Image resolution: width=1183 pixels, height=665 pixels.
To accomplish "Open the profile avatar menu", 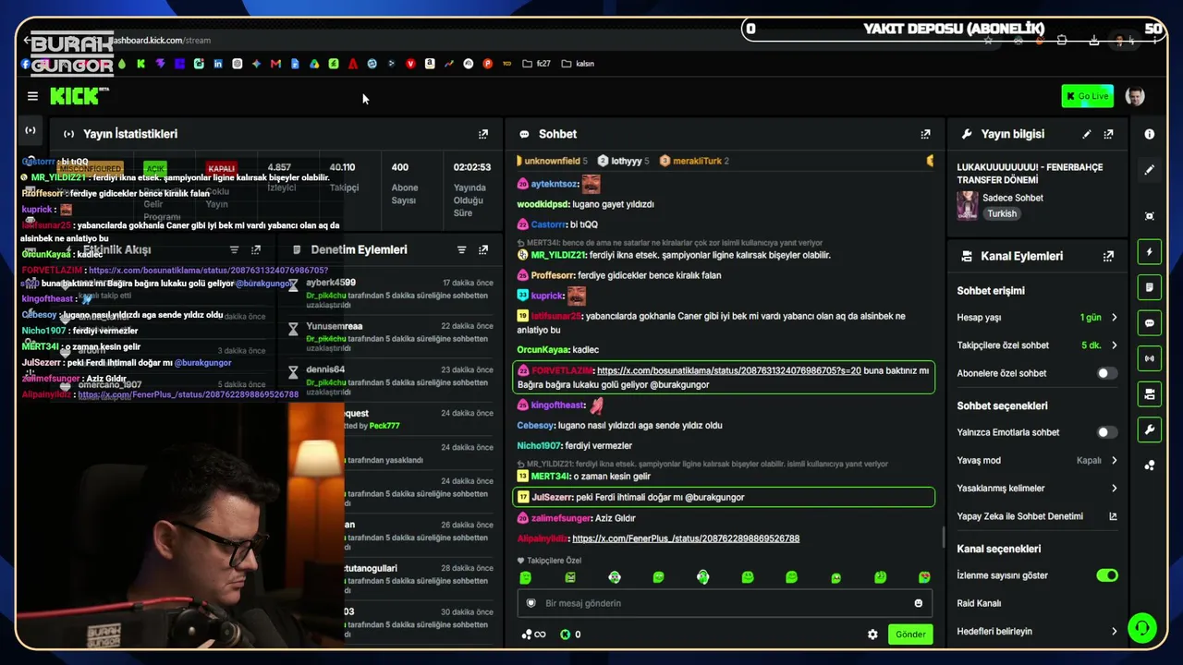I will [1136, 96].
